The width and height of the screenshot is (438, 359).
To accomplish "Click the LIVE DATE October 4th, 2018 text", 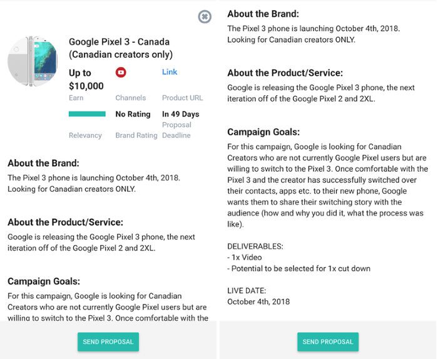I will point(258,296).
